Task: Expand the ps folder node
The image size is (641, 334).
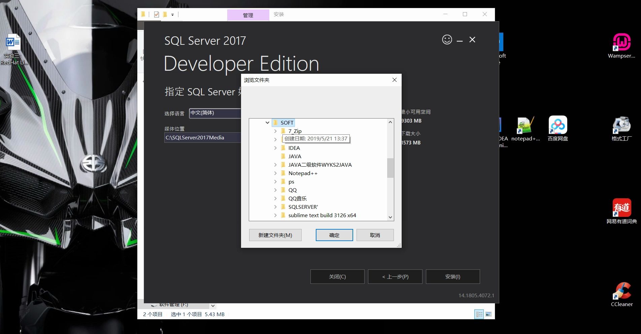Action: point(275,181)
